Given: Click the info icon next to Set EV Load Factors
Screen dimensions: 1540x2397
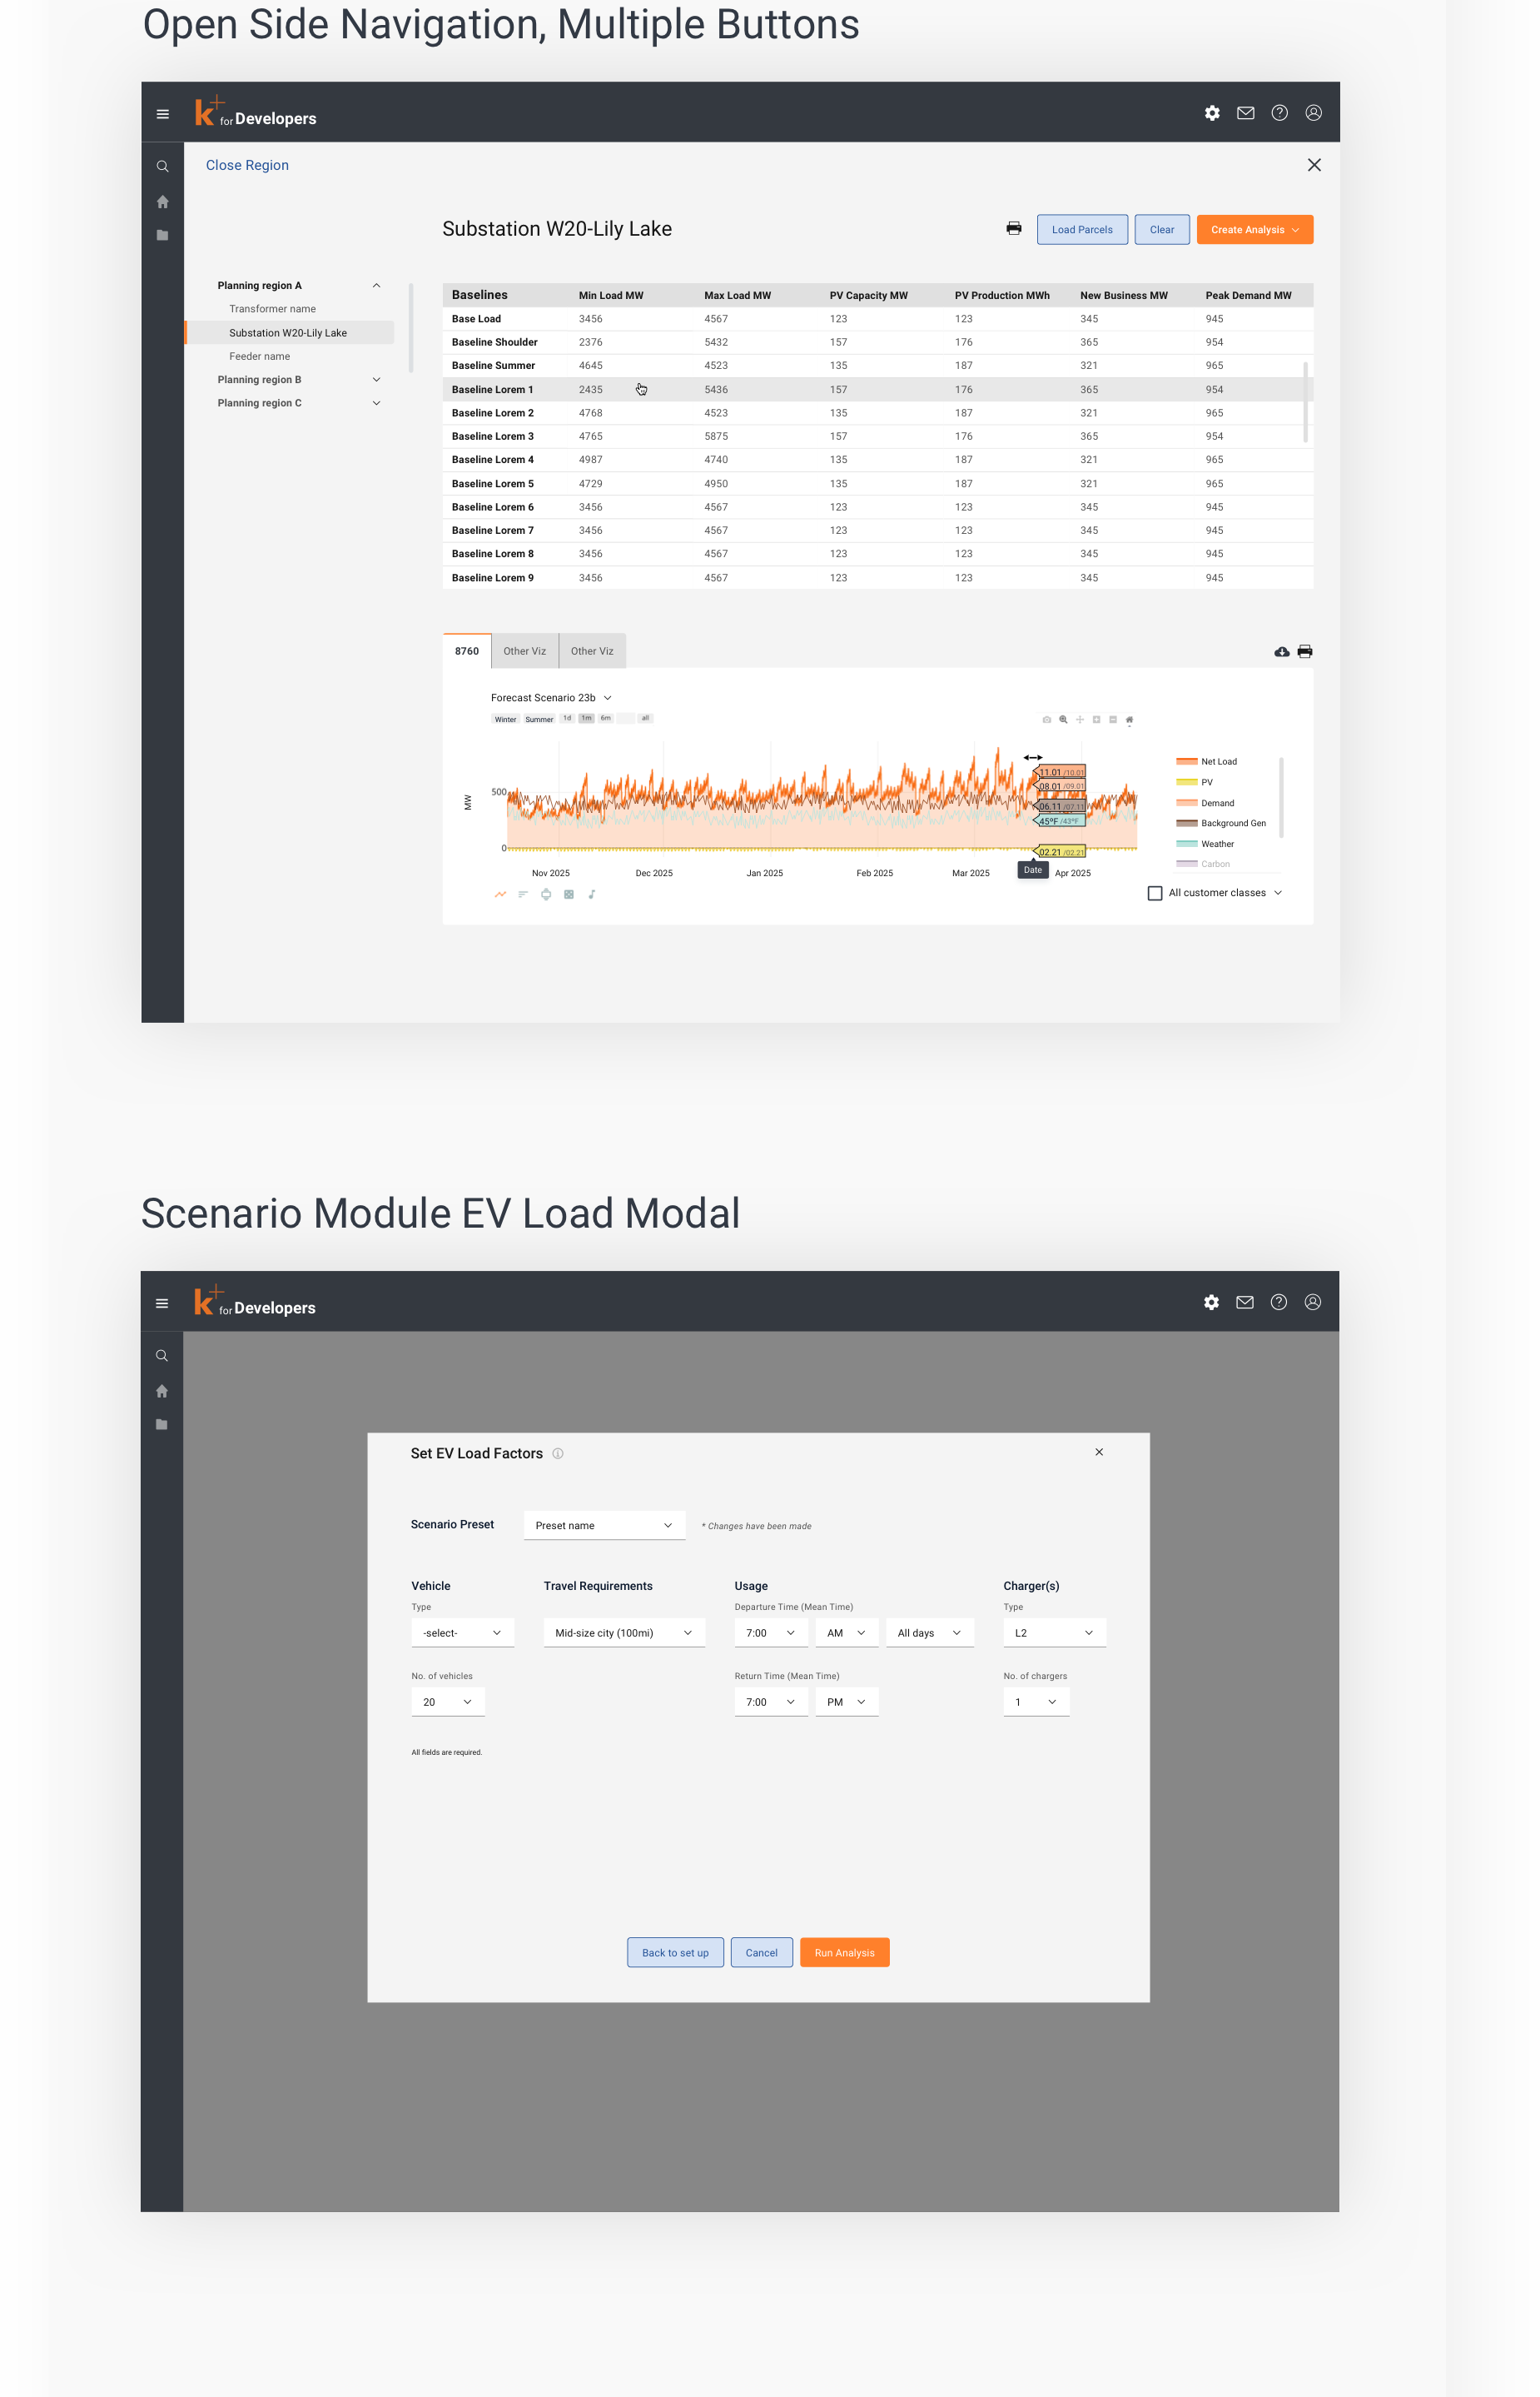Looking at the screenshot, I should tap(558, 1453).
